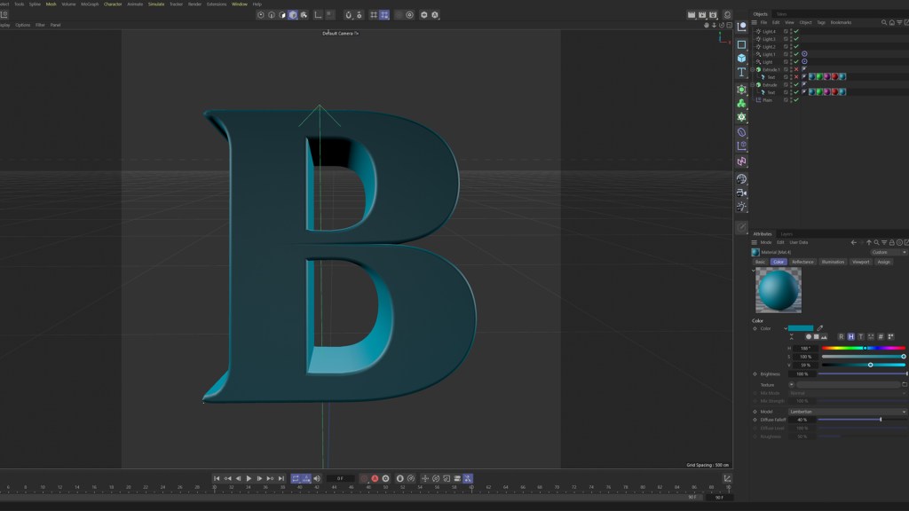The height and width of the screenshot is (511, 909).
Task: Open the Bookmarks menu in Objects panel
Action: tap(841, 22)
